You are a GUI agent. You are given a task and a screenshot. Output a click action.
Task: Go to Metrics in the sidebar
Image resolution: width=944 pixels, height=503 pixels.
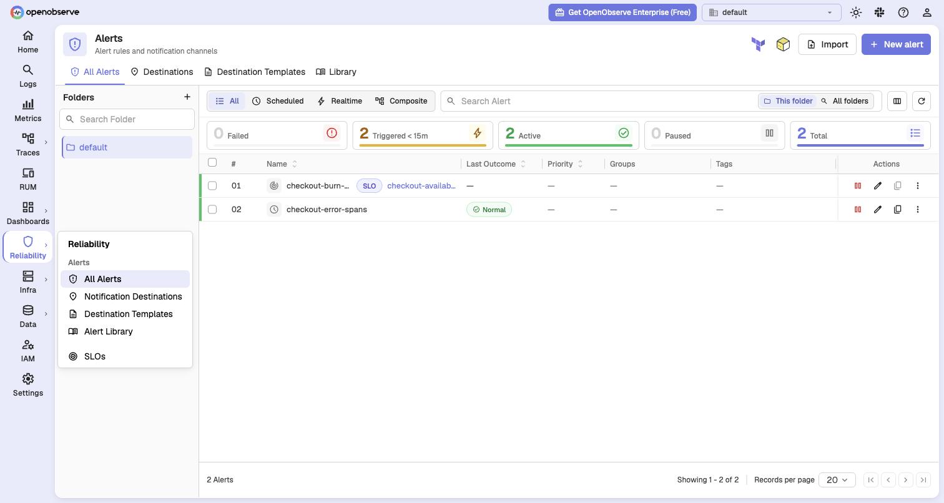pos(27,110)
